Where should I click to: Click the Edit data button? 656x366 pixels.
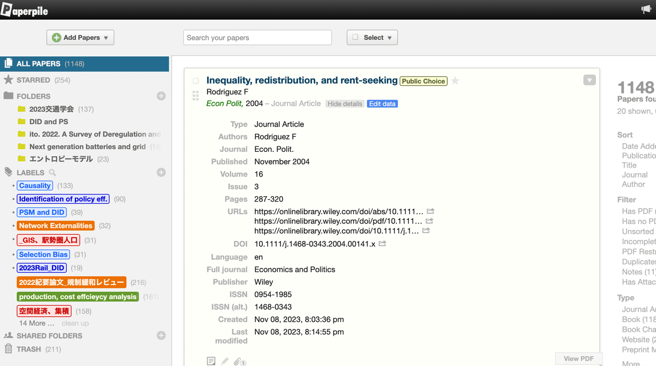(382, 104)
